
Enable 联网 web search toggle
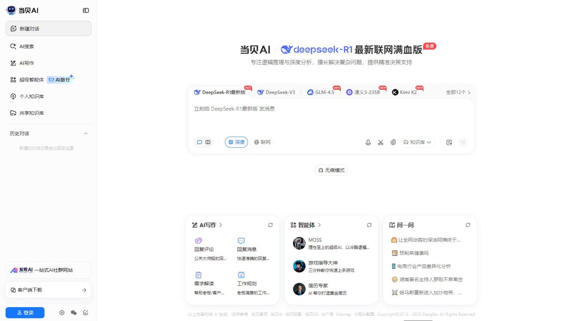[262, 142]
